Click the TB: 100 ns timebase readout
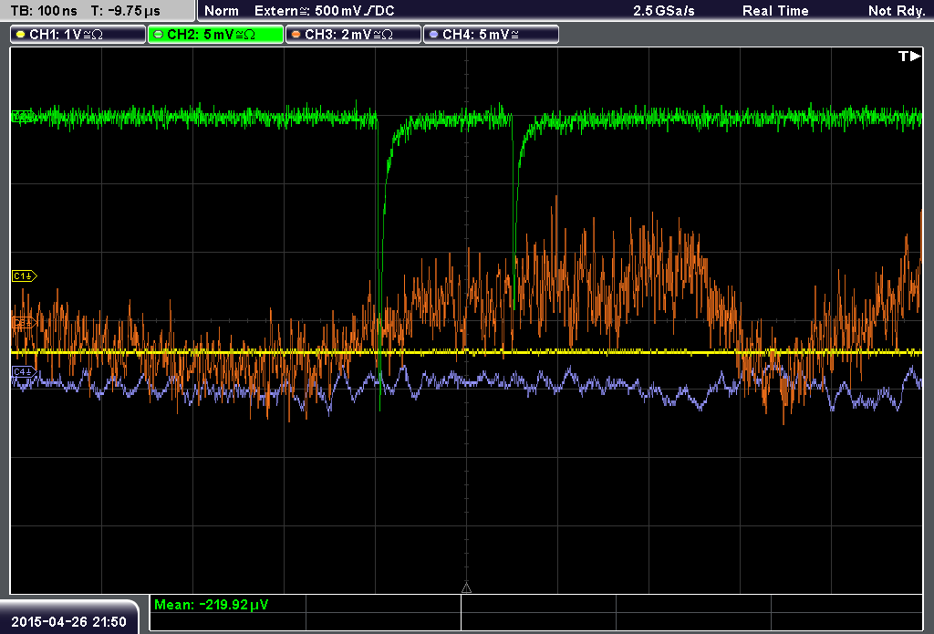Image resolution: width=934 pixels, height=634 pixels. pos(44,11)
